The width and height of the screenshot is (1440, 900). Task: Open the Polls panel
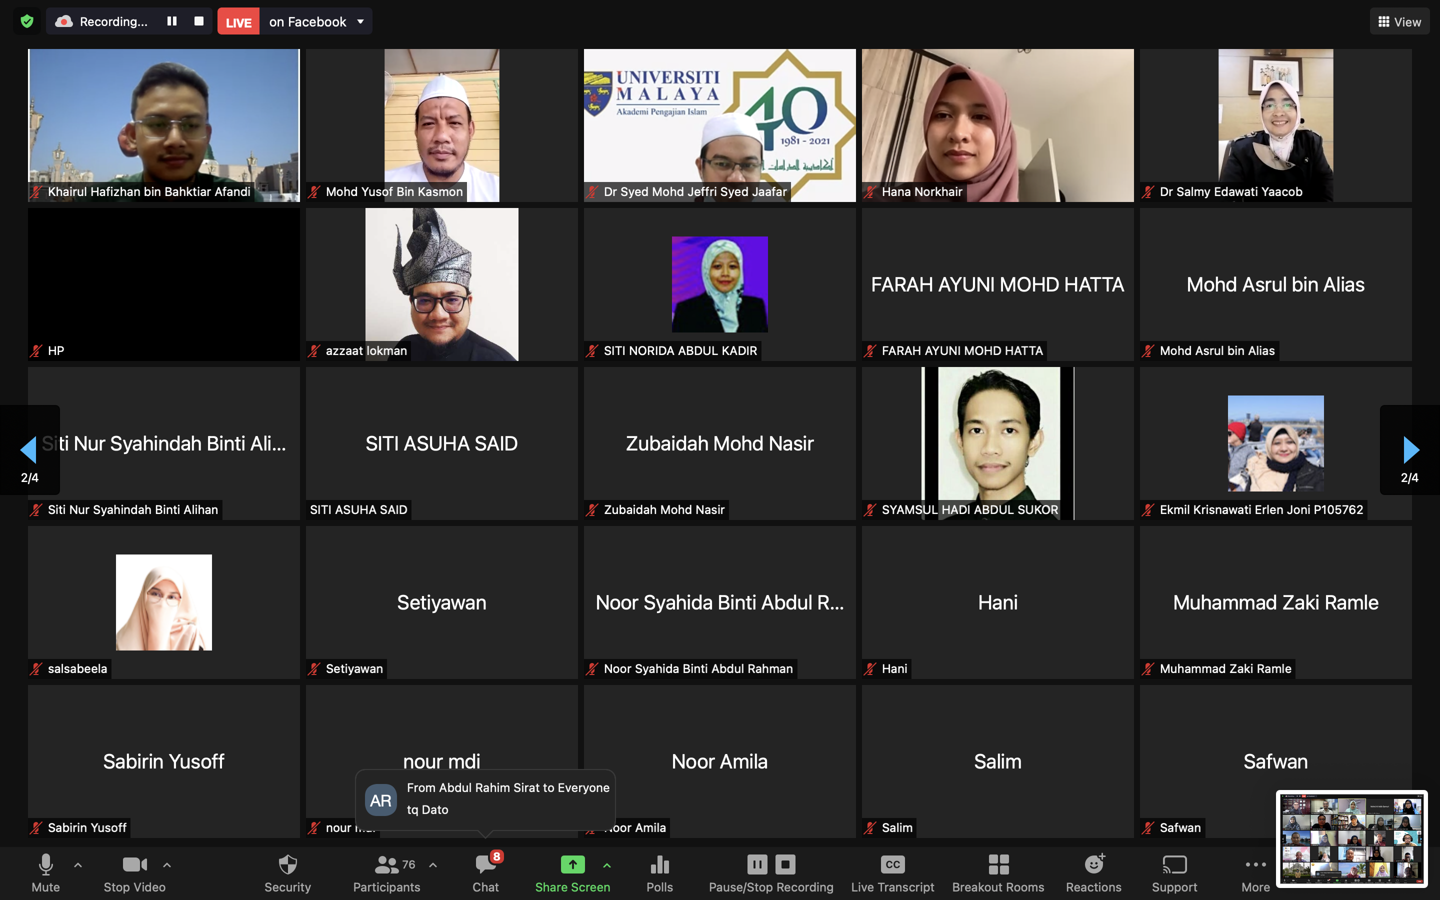click(x=659, y=872)
